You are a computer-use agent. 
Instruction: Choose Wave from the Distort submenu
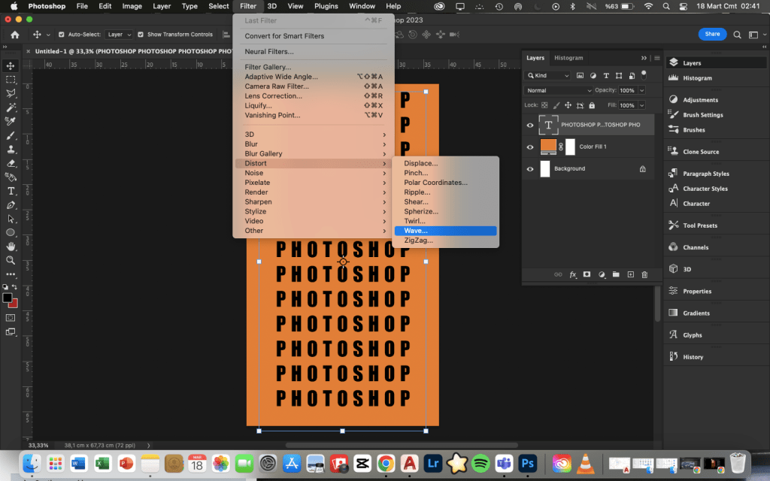coord(416,231)
